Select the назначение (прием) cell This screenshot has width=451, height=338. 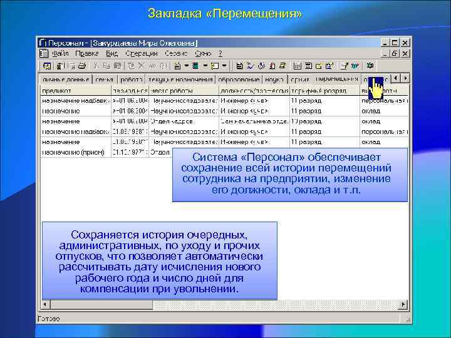click(76, 152)
